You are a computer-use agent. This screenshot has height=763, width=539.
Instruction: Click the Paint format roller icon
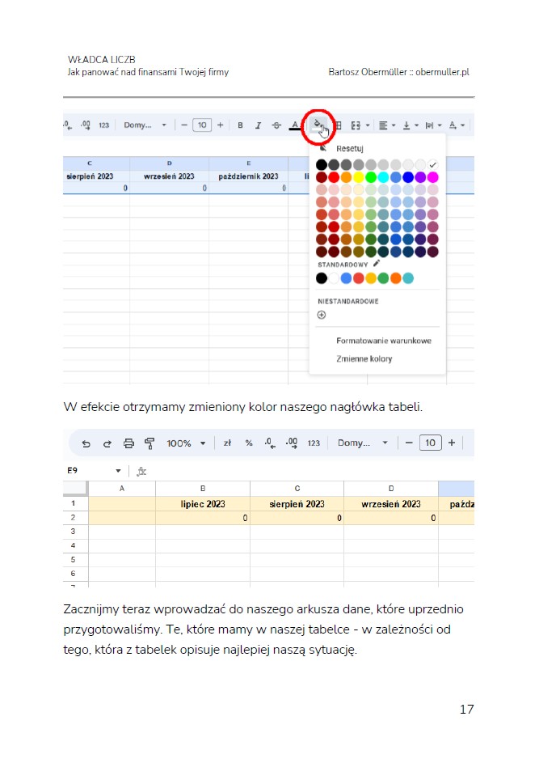click(x=149, y=443)
